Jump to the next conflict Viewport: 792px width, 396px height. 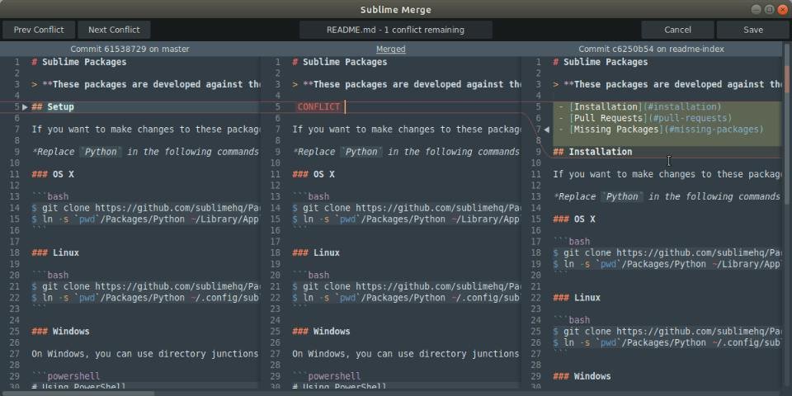114,30
